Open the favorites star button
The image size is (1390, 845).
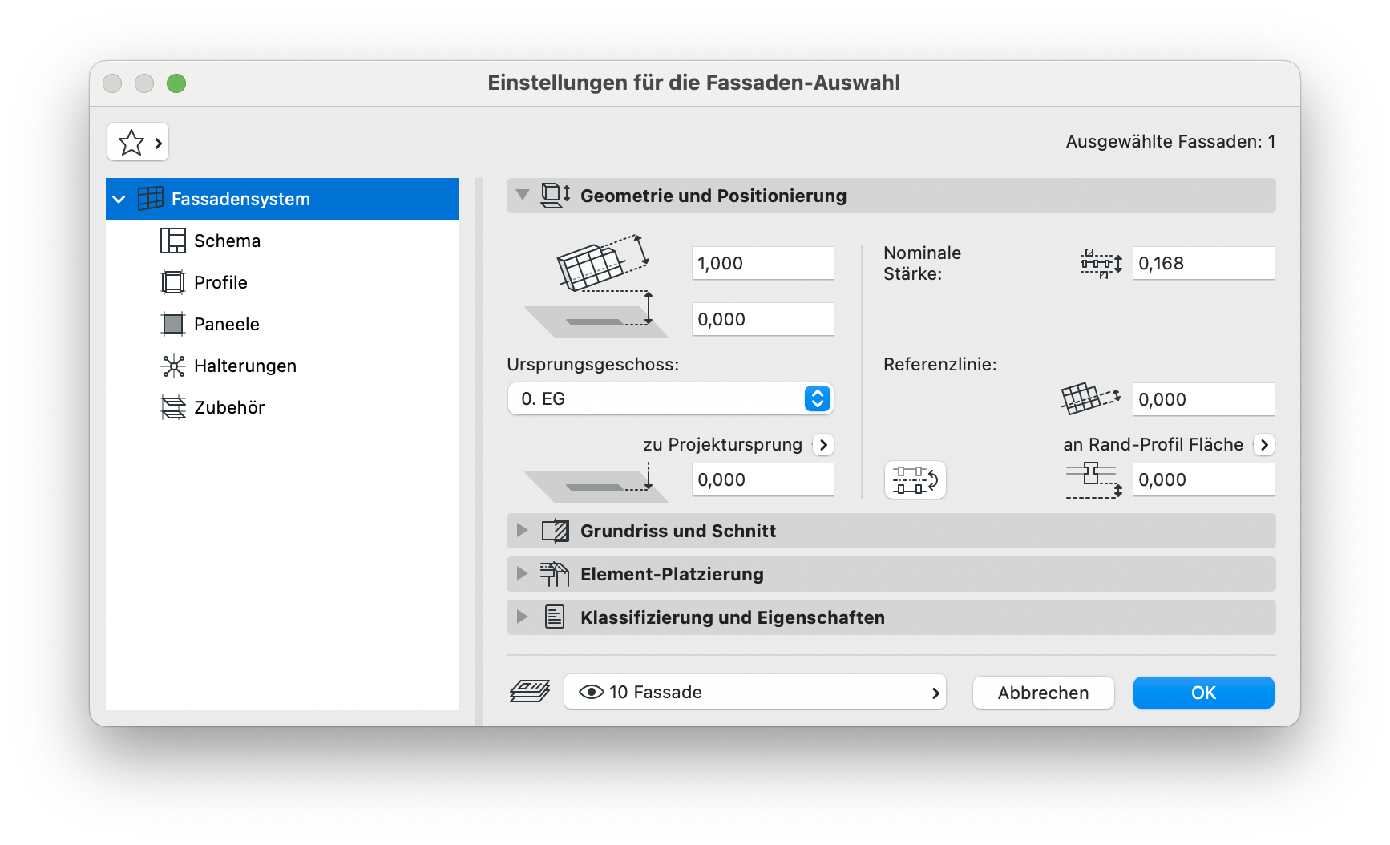pos(138,143)
